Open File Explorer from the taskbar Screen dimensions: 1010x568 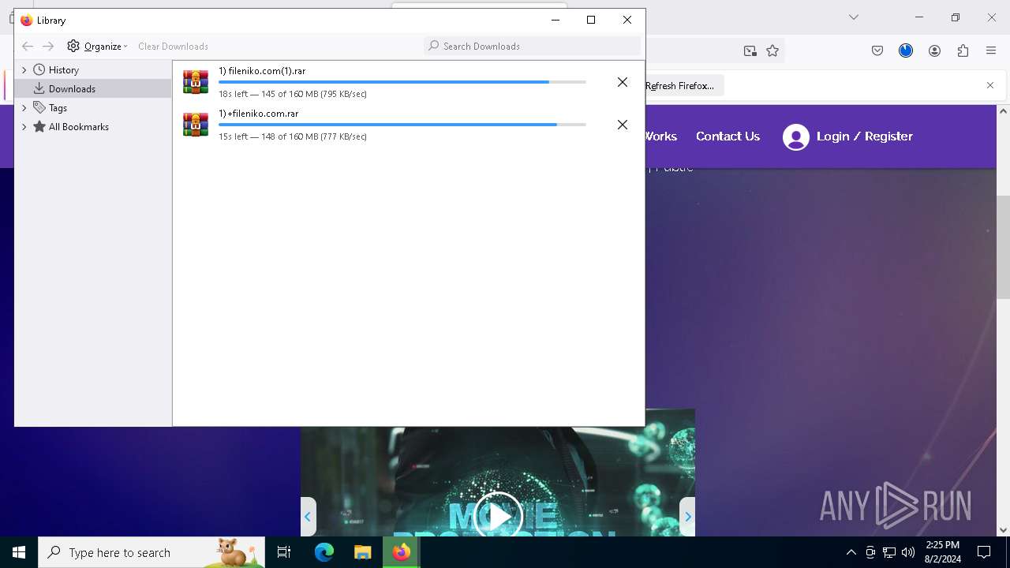click(362, 552)
